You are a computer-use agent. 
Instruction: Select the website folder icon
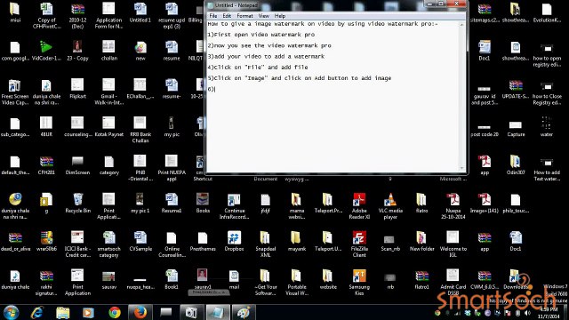tap(328, 280)
